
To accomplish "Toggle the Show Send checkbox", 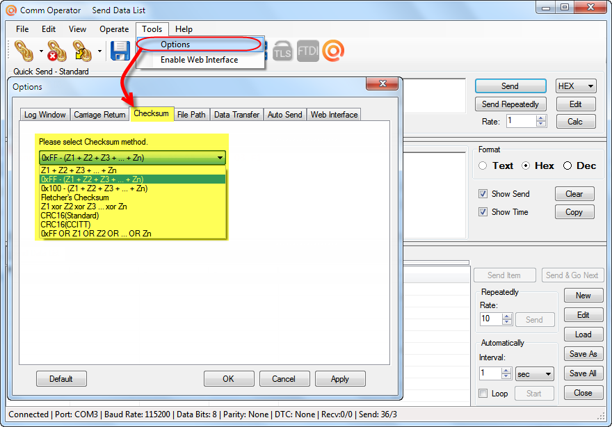I will pos(483,194).
